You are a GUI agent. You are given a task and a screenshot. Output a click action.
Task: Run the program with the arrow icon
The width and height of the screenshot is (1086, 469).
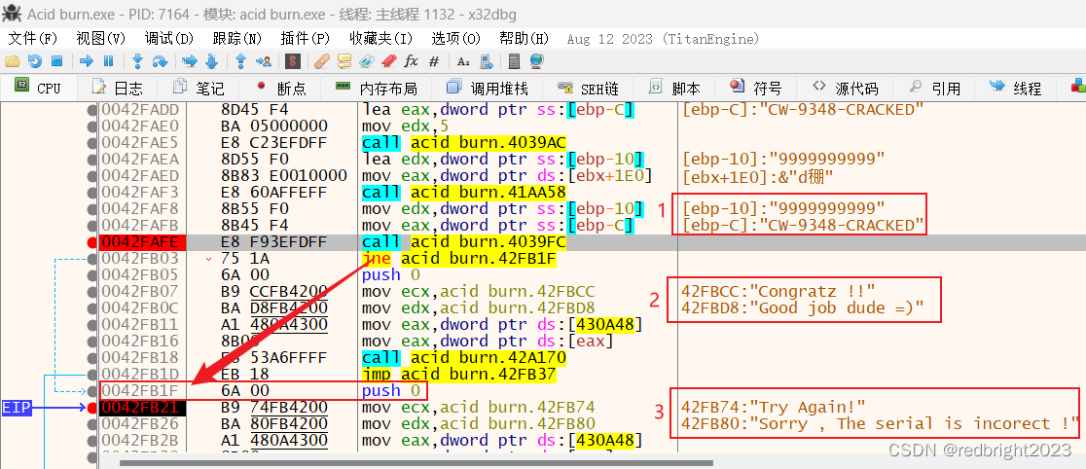click(x=87, y=61)
